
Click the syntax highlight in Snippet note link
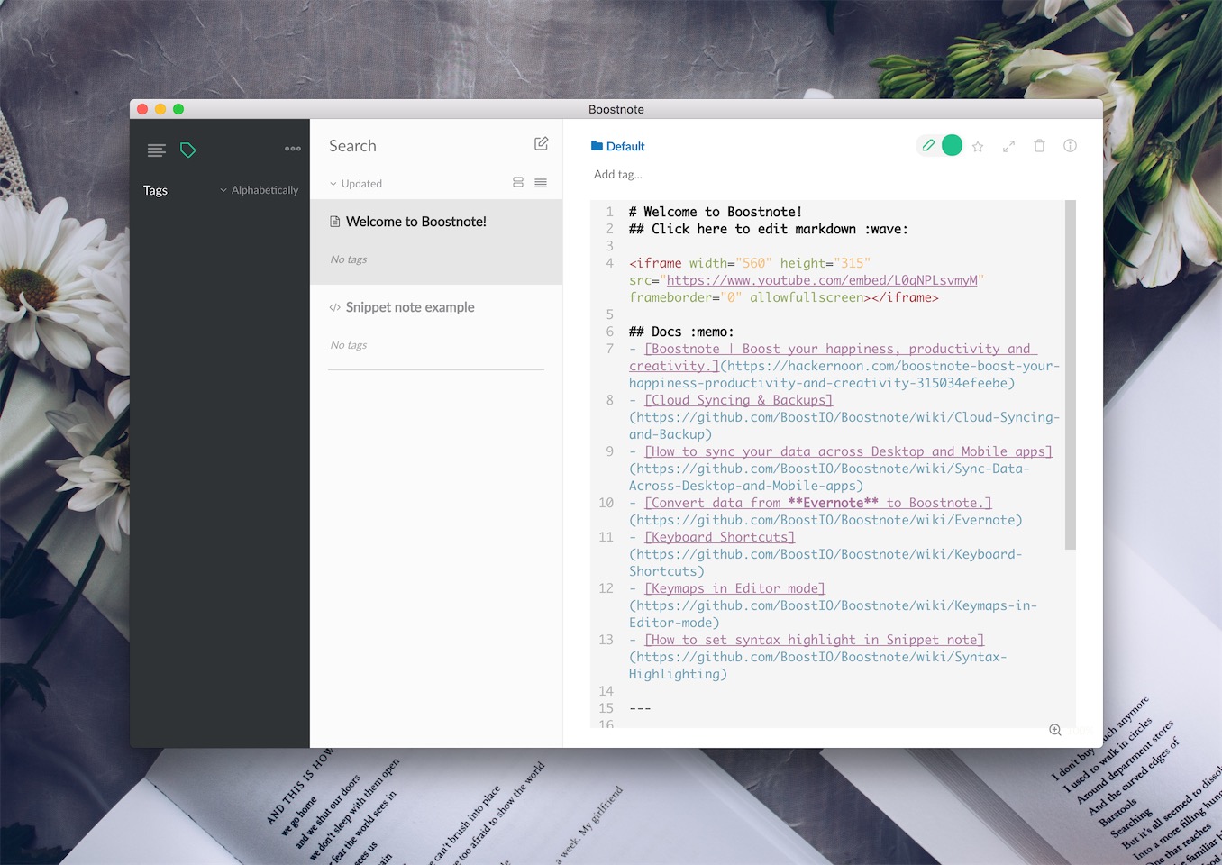pyautogui.click(x=814, y=640)
